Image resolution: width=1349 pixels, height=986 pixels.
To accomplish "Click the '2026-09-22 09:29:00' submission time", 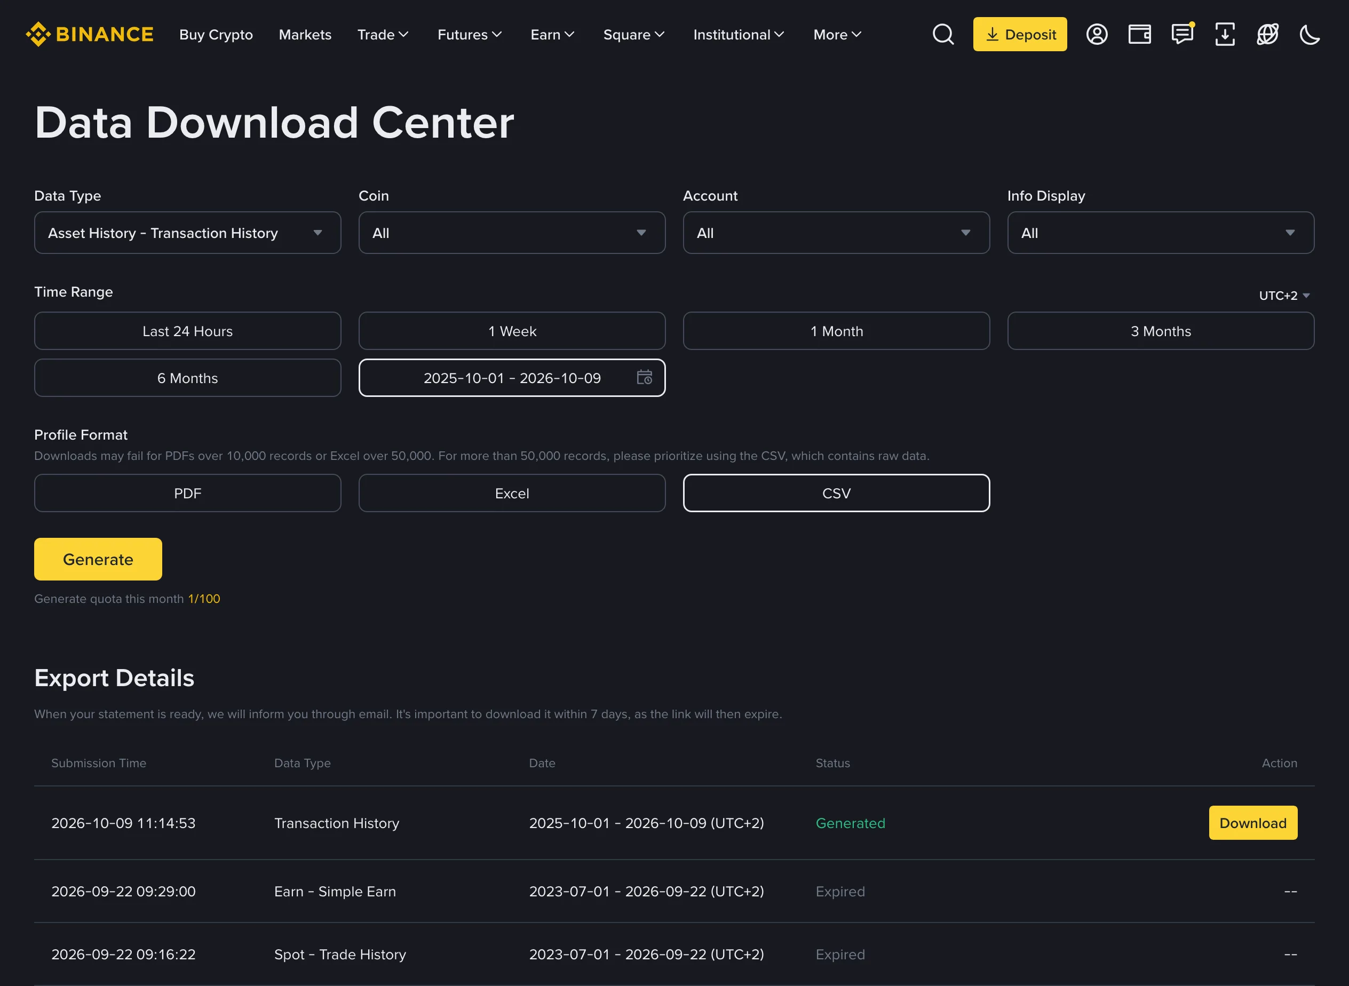I will pos(124,891).
